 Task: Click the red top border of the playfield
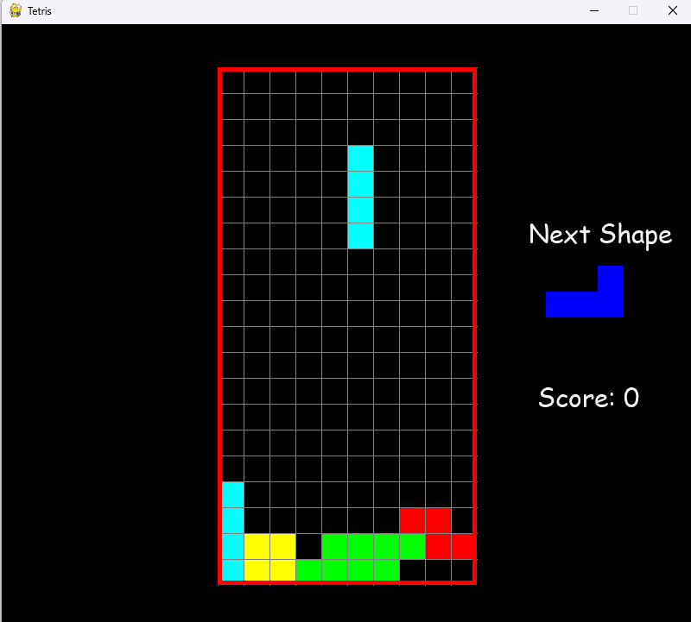tap(346, 70)
